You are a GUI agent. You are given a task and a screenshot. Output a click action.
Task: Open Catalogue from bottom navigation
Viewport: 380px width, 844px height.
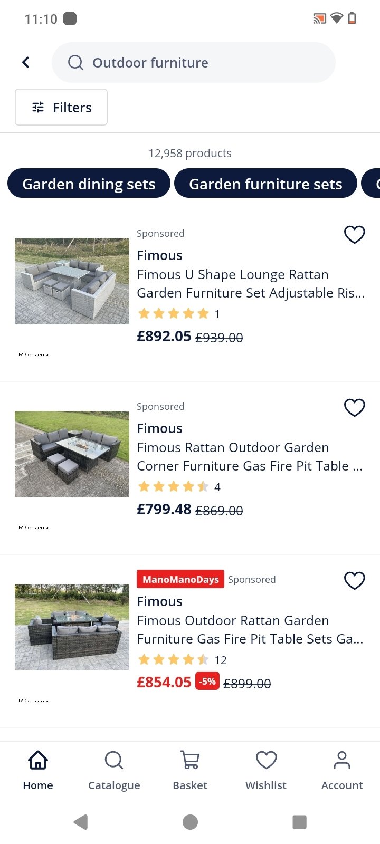[114, 770]
